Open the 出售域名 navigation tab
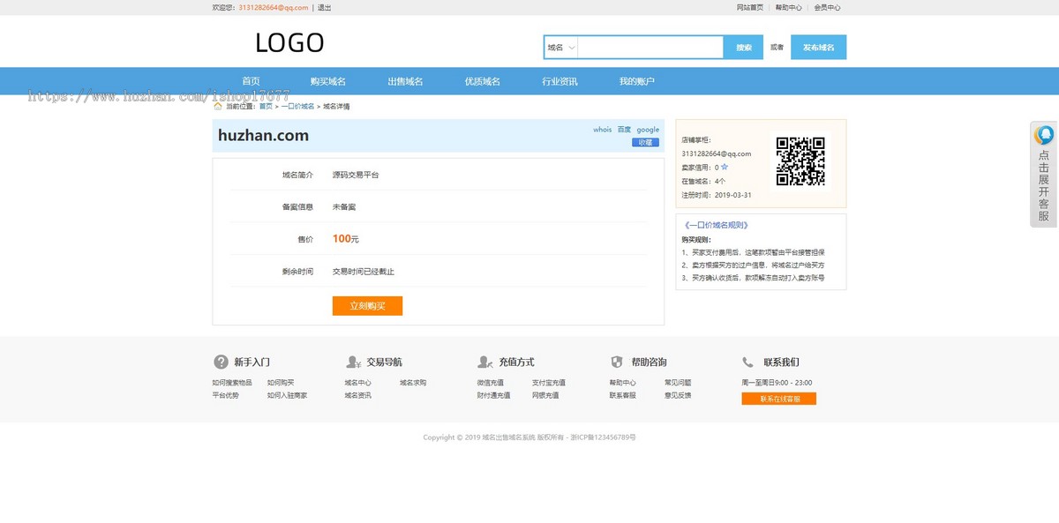Image resolution: width=1059 pixels, height=523 pixels. point(405,81)
